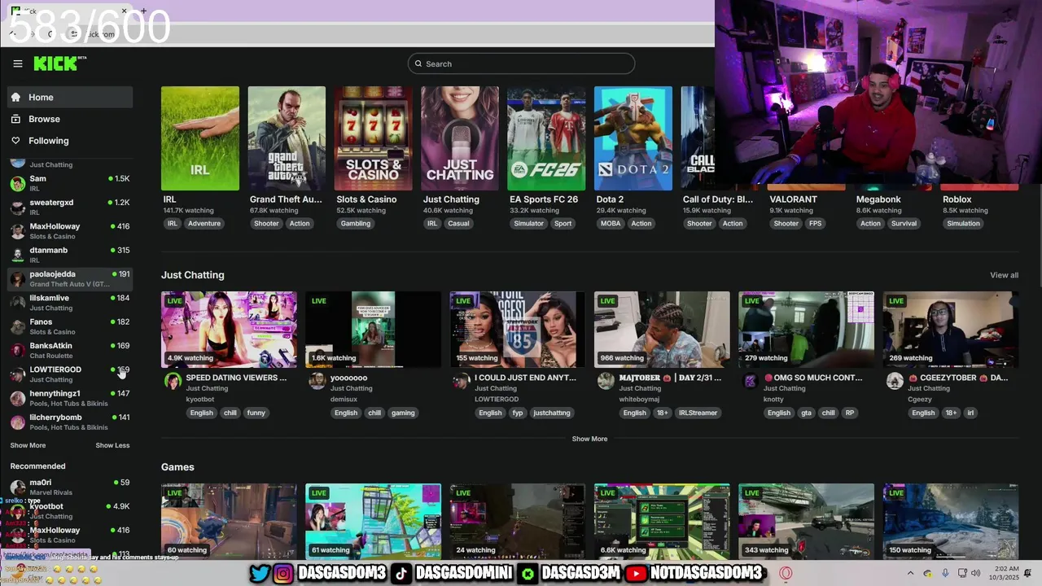Click the Instagram icon in overlay banner
Screen dimensions: 1042x586
point(283,573)
